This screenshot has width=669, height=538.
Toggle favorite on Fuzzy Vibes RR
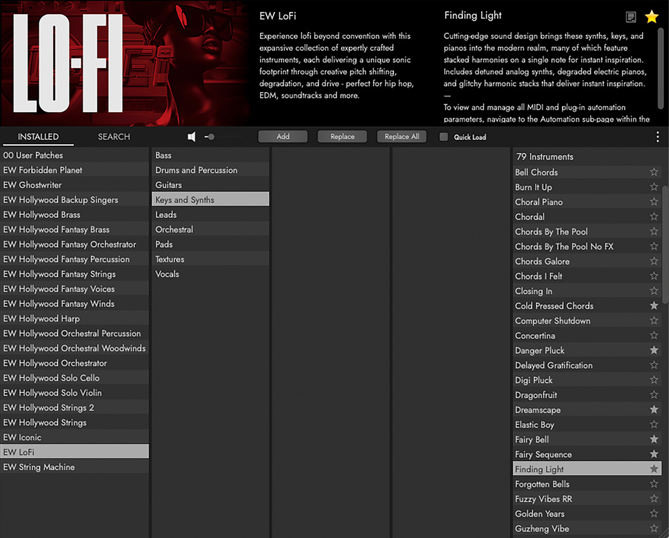tap(654, 499)
